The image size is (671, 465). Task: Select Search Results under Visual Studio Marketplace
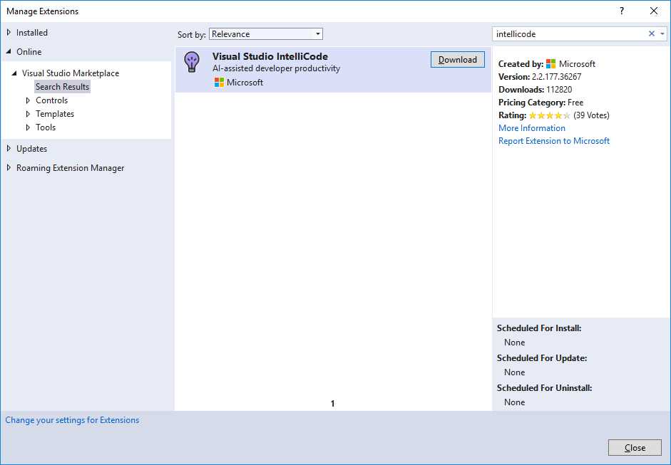(62, 86)
